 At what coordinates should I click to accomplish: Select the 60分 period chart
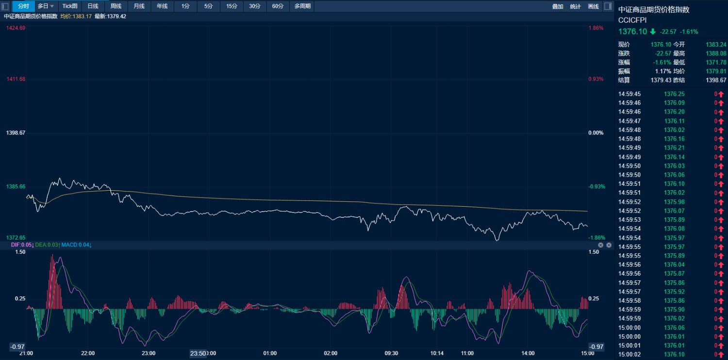pyautogui.click(x=278, y=6)
